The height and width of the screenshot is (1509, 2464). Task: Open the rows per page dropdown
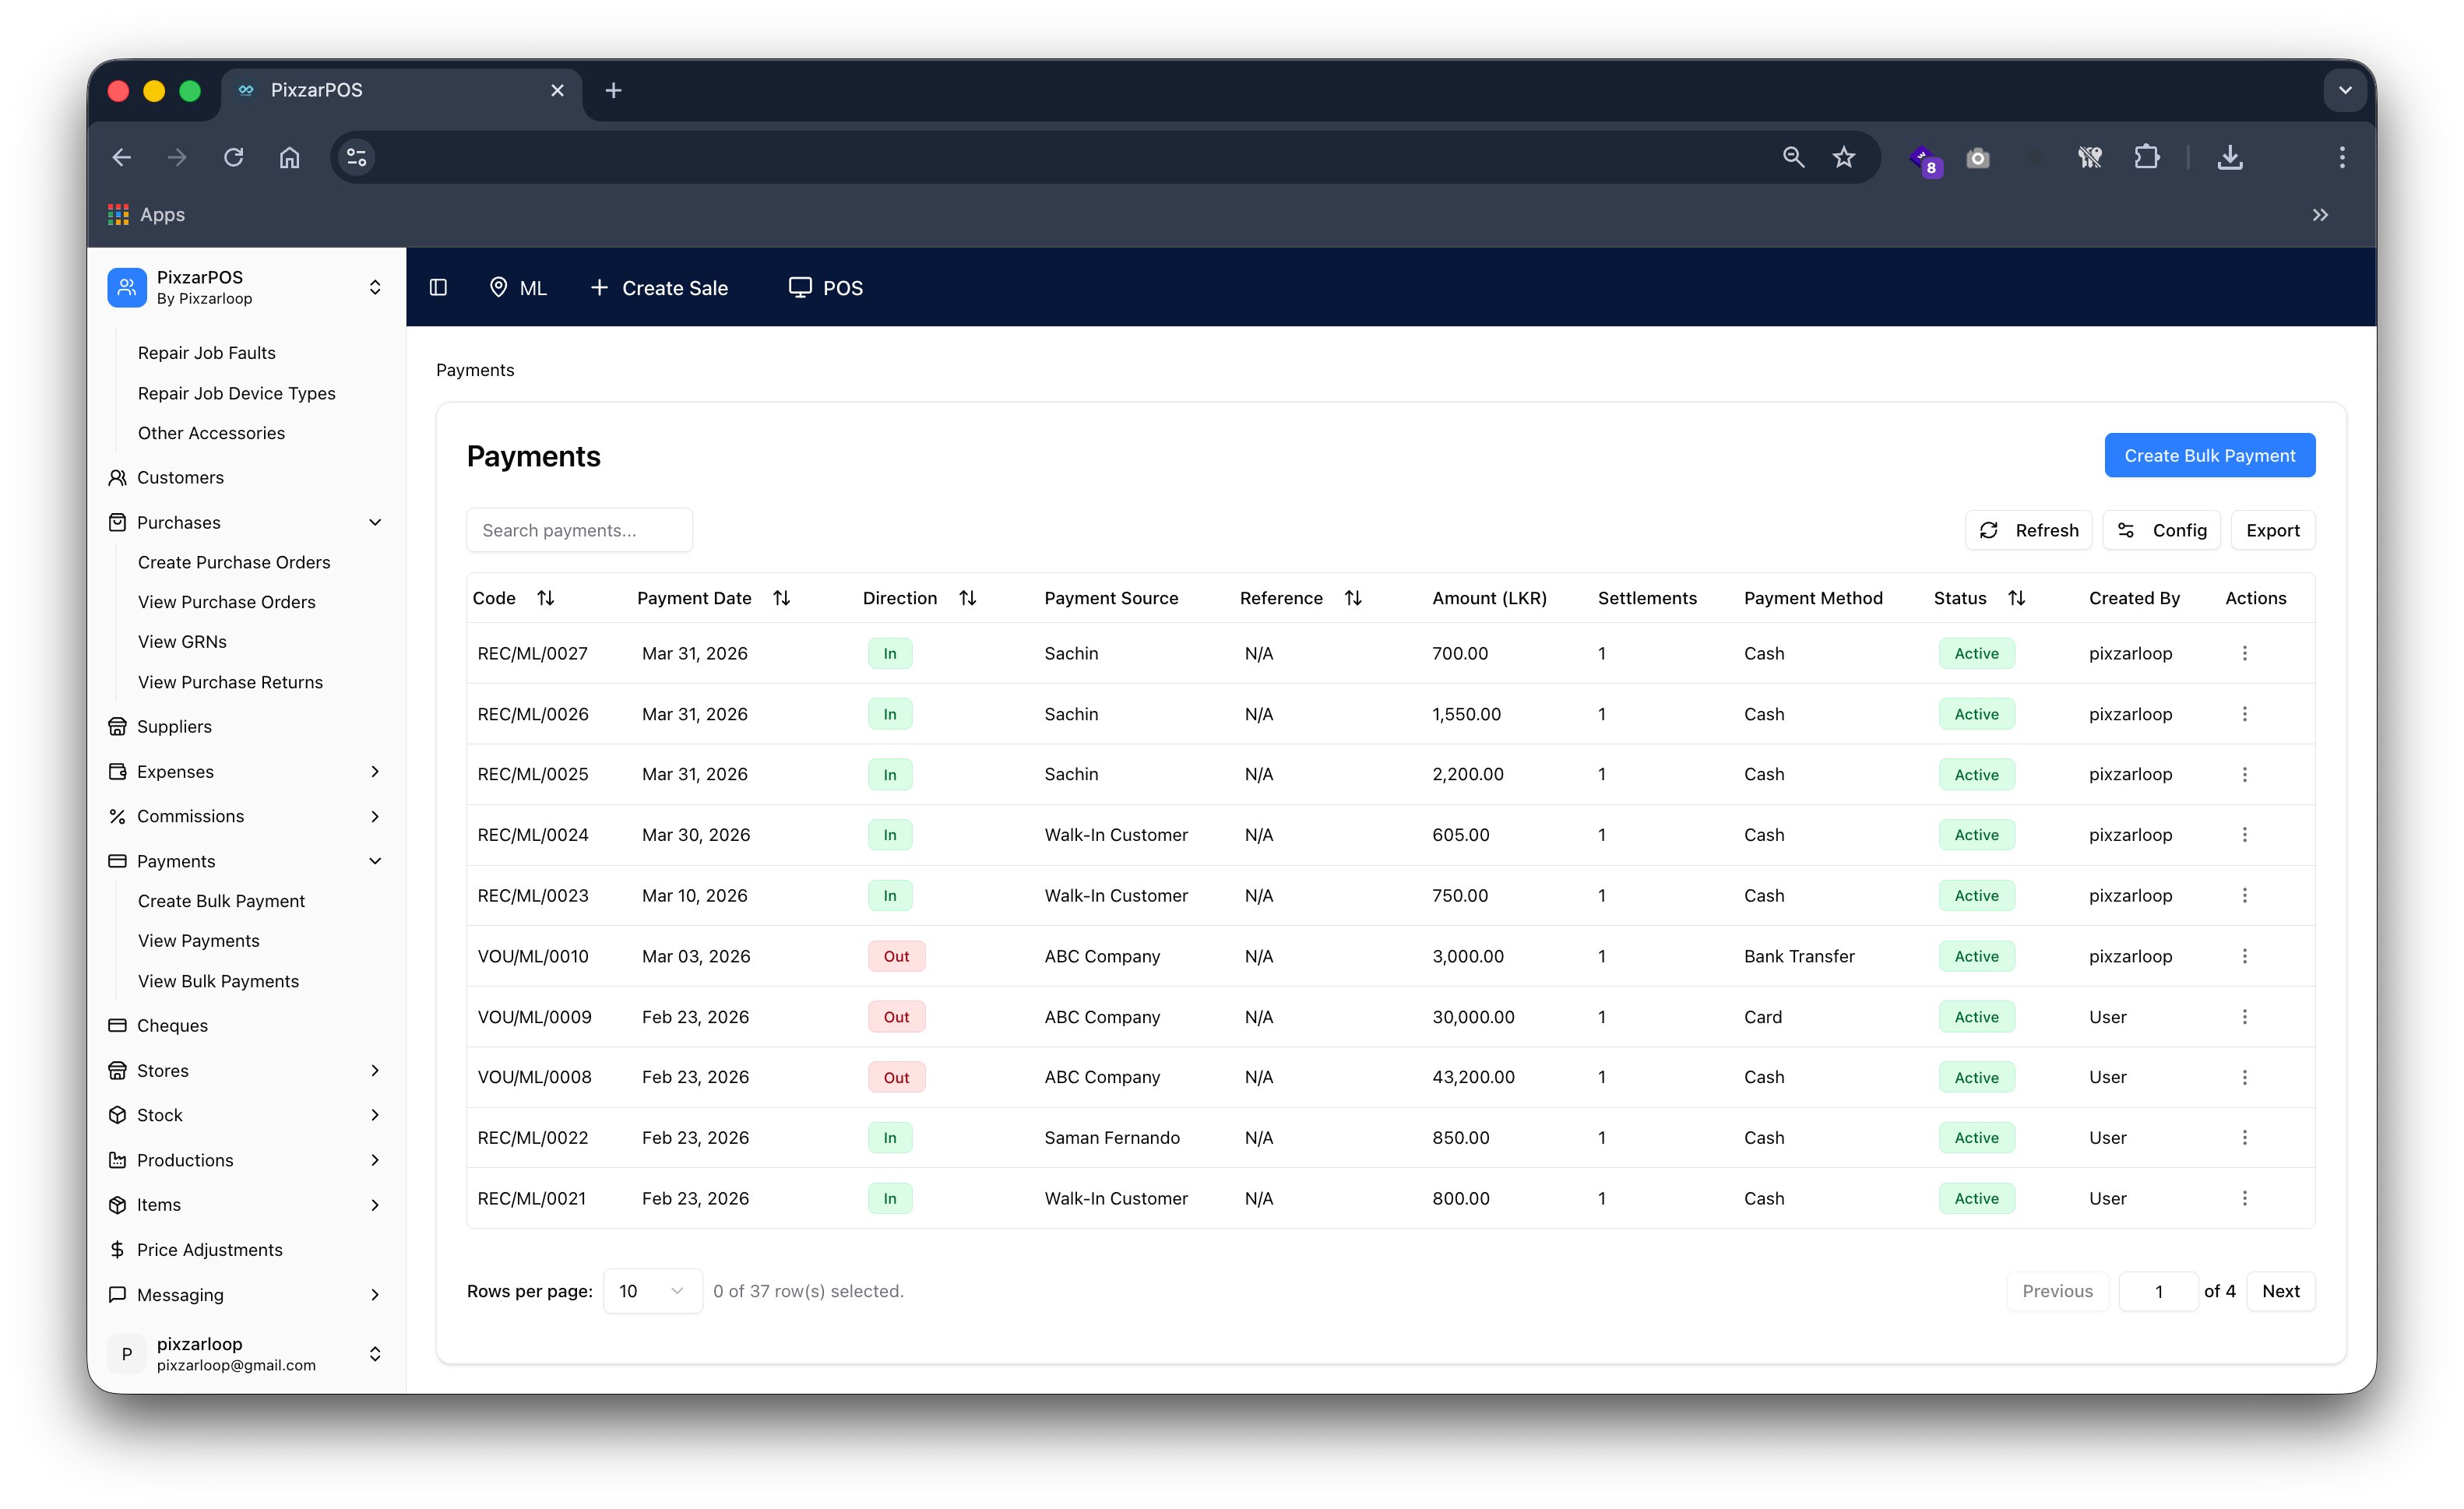click(x=651, y=1290)
